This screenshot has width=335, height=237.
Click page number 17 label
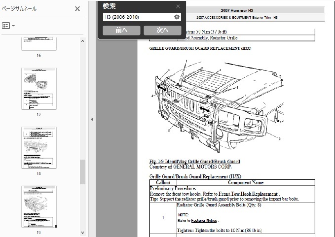coord(38,114)
